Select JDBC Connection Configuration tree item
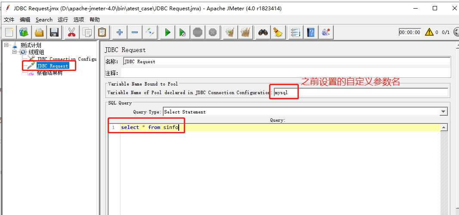The height and width of the screenshot is (215, 459). tap(67, 59)
